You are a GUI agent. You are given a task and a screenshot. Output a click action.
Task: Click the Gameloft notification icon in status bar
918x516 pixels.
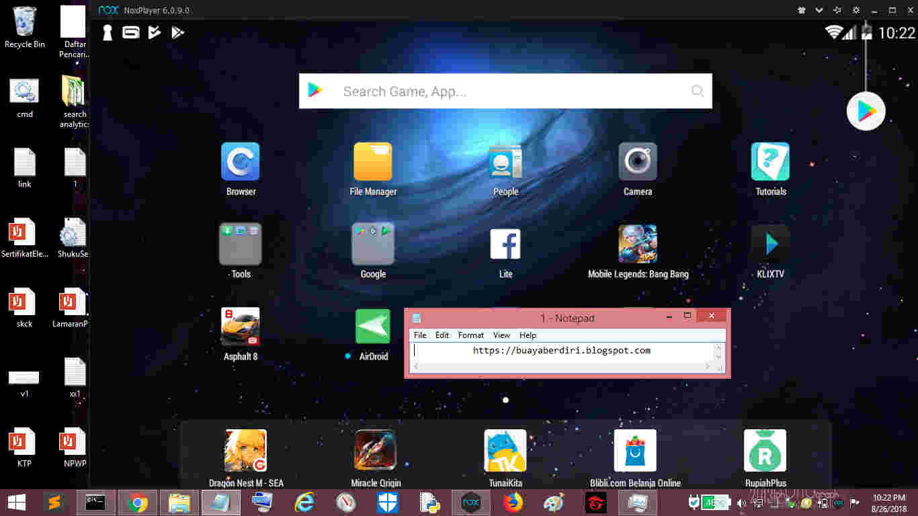(131, 32)
